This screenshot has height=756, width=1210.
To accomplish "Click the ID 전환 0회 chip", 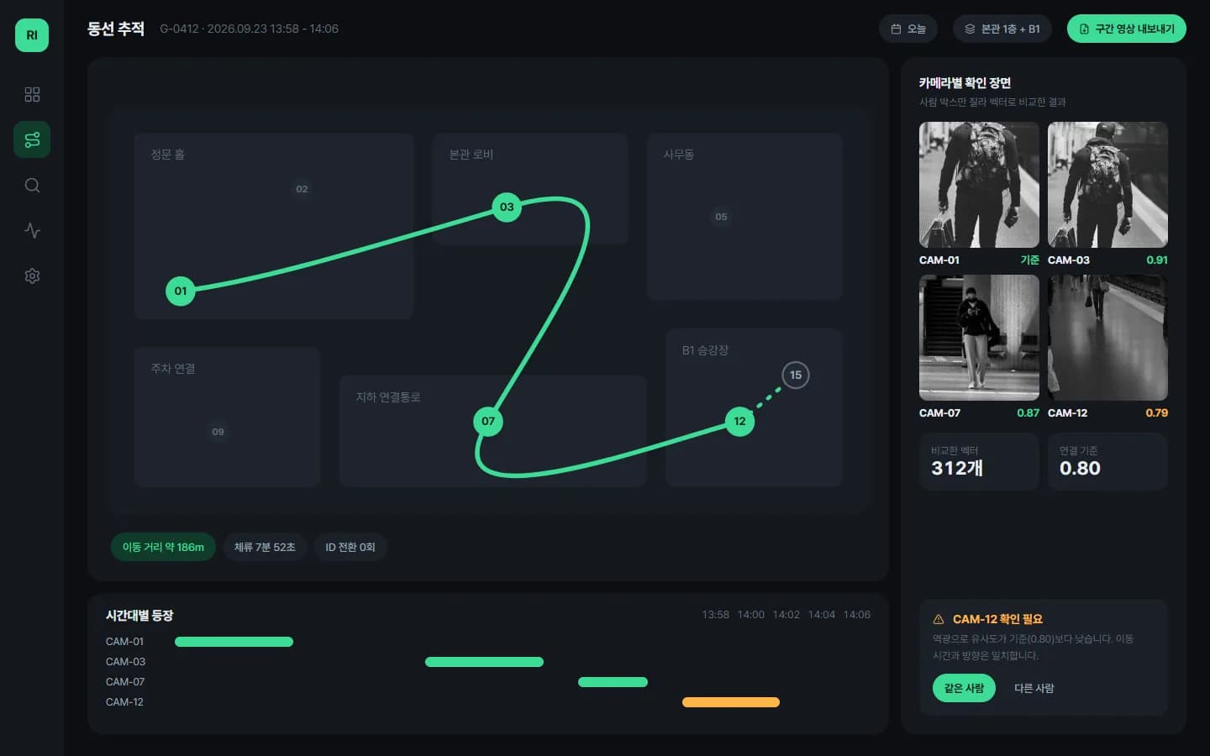I will [x=350, y=547].
